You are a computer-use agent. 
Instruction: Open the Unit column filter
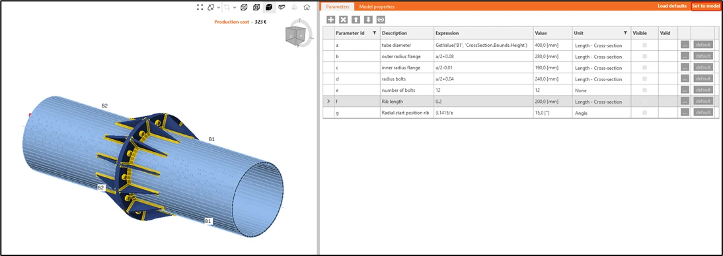click(625, 33)
